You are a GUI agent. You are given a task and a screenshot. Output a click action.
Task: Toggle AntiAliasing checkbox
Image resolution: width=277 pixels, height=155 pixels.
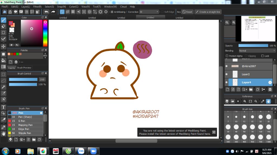[112, 12]
